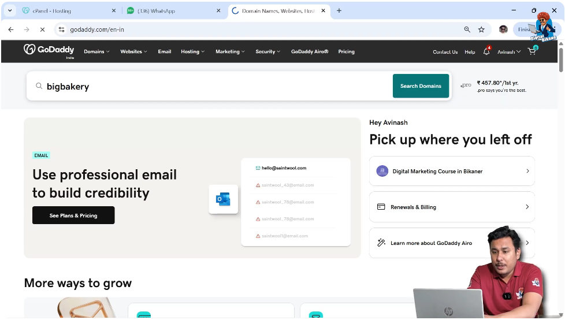The width and height of the screenshot is (565, 320).
Task: Click the address bar URL godaddy.com/en-in
Action: click(97, 29)
